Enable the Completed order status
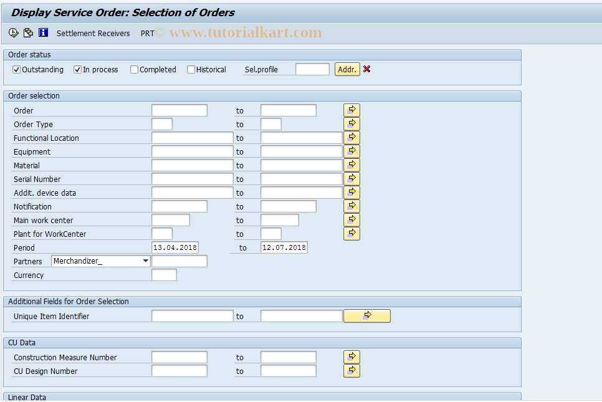Image resolution: width=602 pixels, height=402 pixels. (134, 69)
